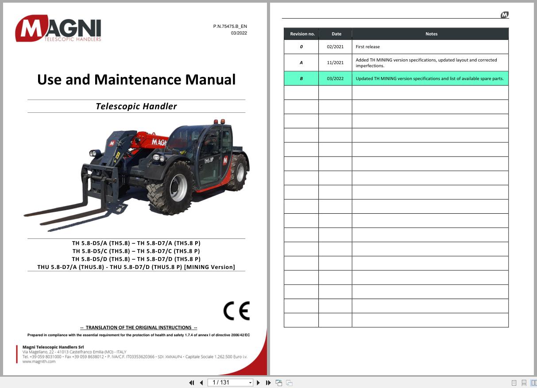This screenshot has height=388, width=537.
Task: Switch to single page view
Action: (x=514, y=383)
